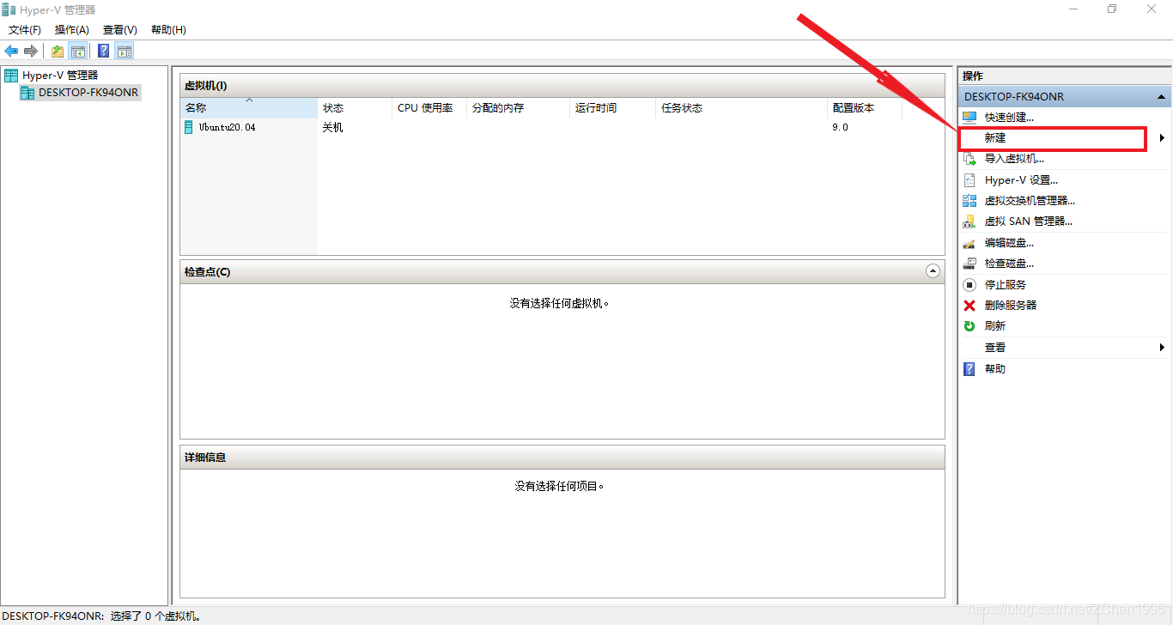The width and height of the screenshot is (1173, 625).
Task: Toggle the show/hide console tree toolbar icon
Action: 78,51
